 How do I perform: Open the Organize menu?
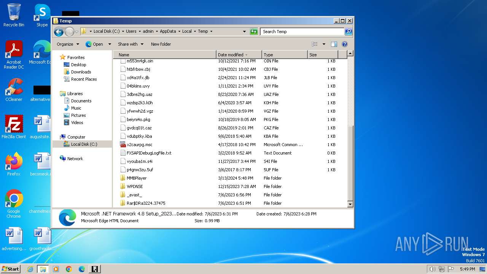pos(68,44)
